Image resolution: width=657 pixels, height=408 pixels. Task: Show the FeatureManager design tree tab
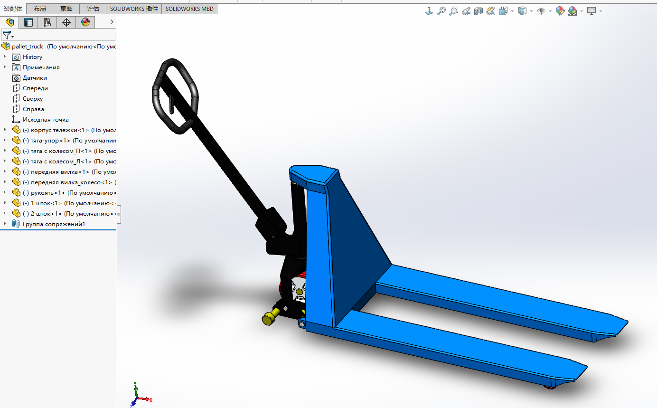coord(9,22)
